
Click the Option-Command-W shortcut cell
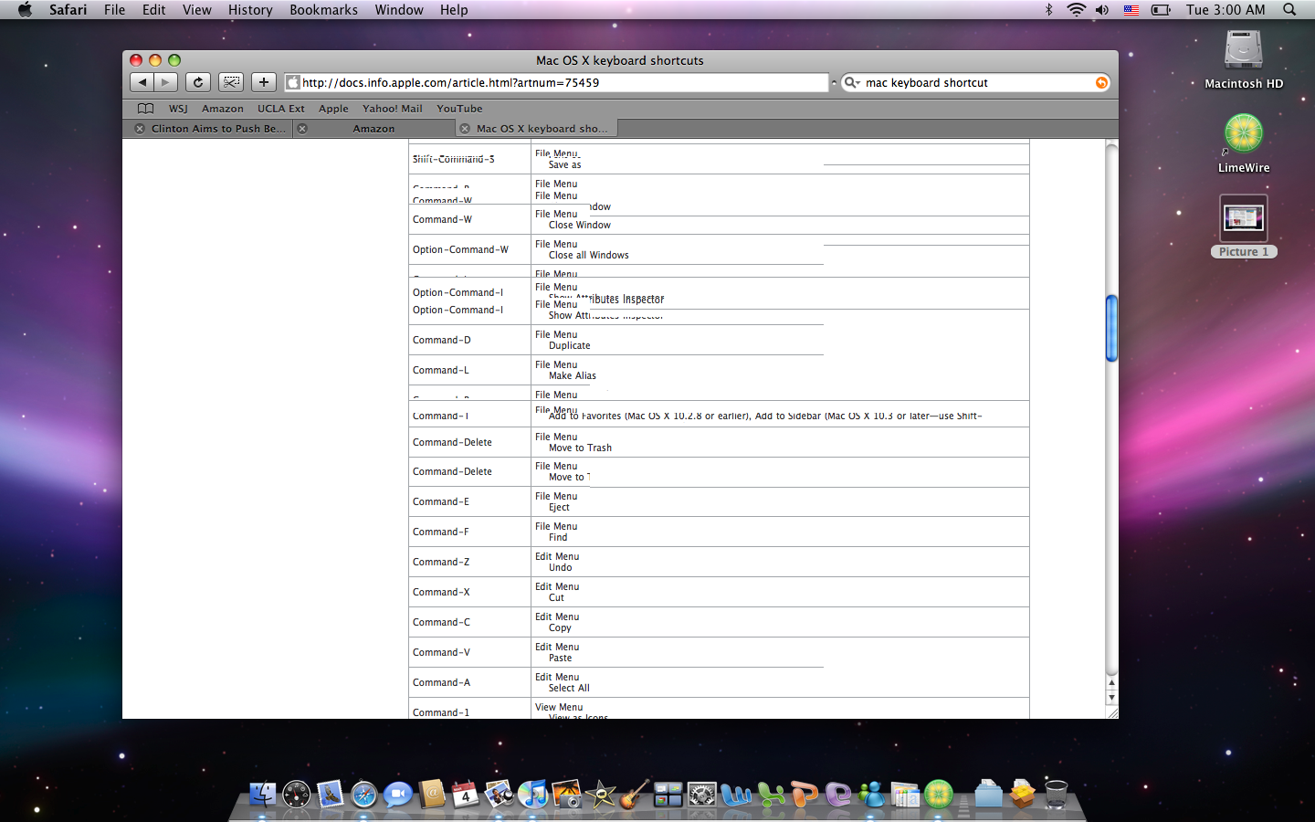click(x=469, y=249)
